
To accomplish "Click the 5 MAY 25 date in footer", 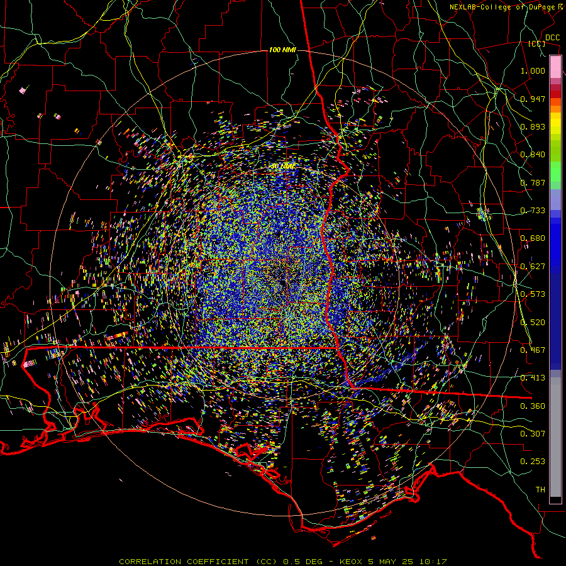I will tap(391, 562).
